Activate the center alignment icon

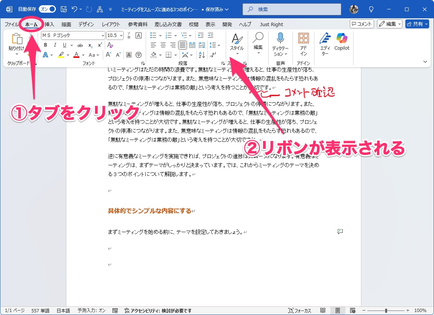[x=163, y=45]
